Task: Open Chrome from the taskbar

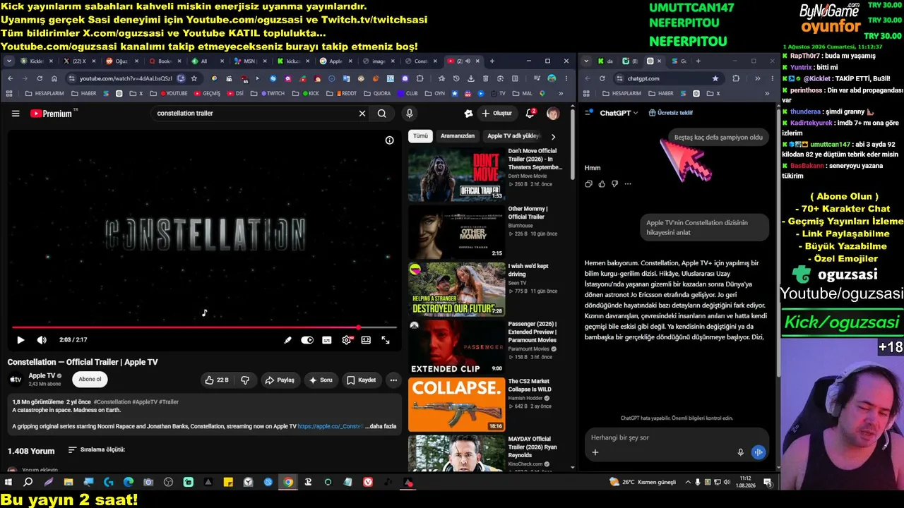Action: pyautogui.click(x=288, y=483)
